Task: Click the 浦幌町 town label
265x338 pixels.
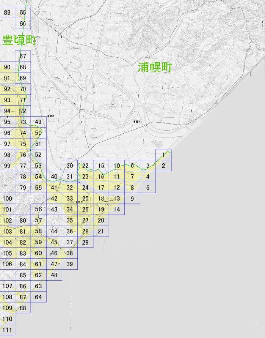Action: coord(155,67)
